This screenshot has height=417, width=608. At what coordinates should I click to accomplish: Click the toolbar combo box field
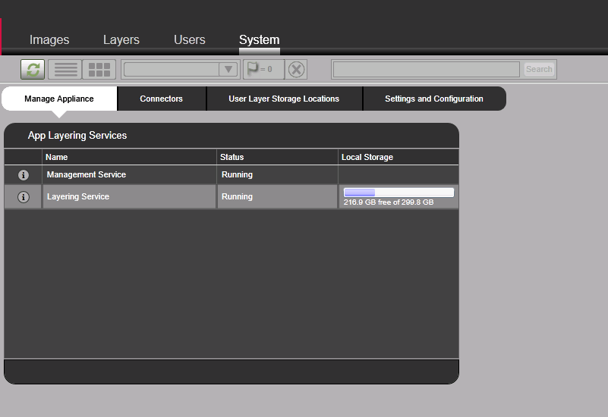172,69
